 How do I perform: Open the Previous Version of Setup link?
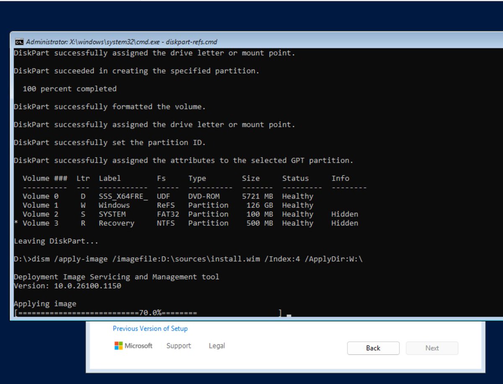[x=150, y=329]
